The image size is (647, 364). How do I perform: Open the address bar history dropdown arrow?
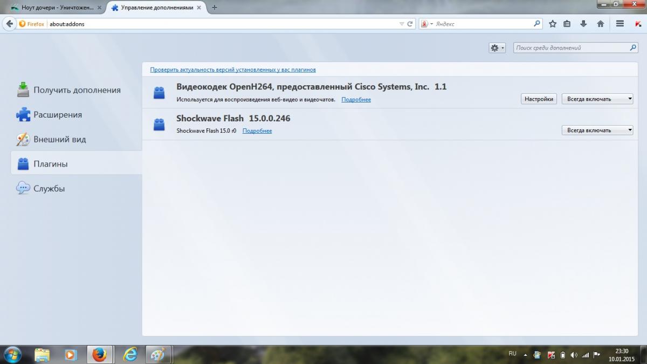402,24
